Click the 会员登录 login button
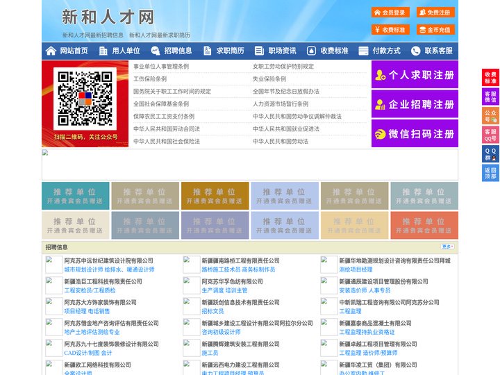The image size is (500, 375). pyautogui.click(x=390, y=12)
